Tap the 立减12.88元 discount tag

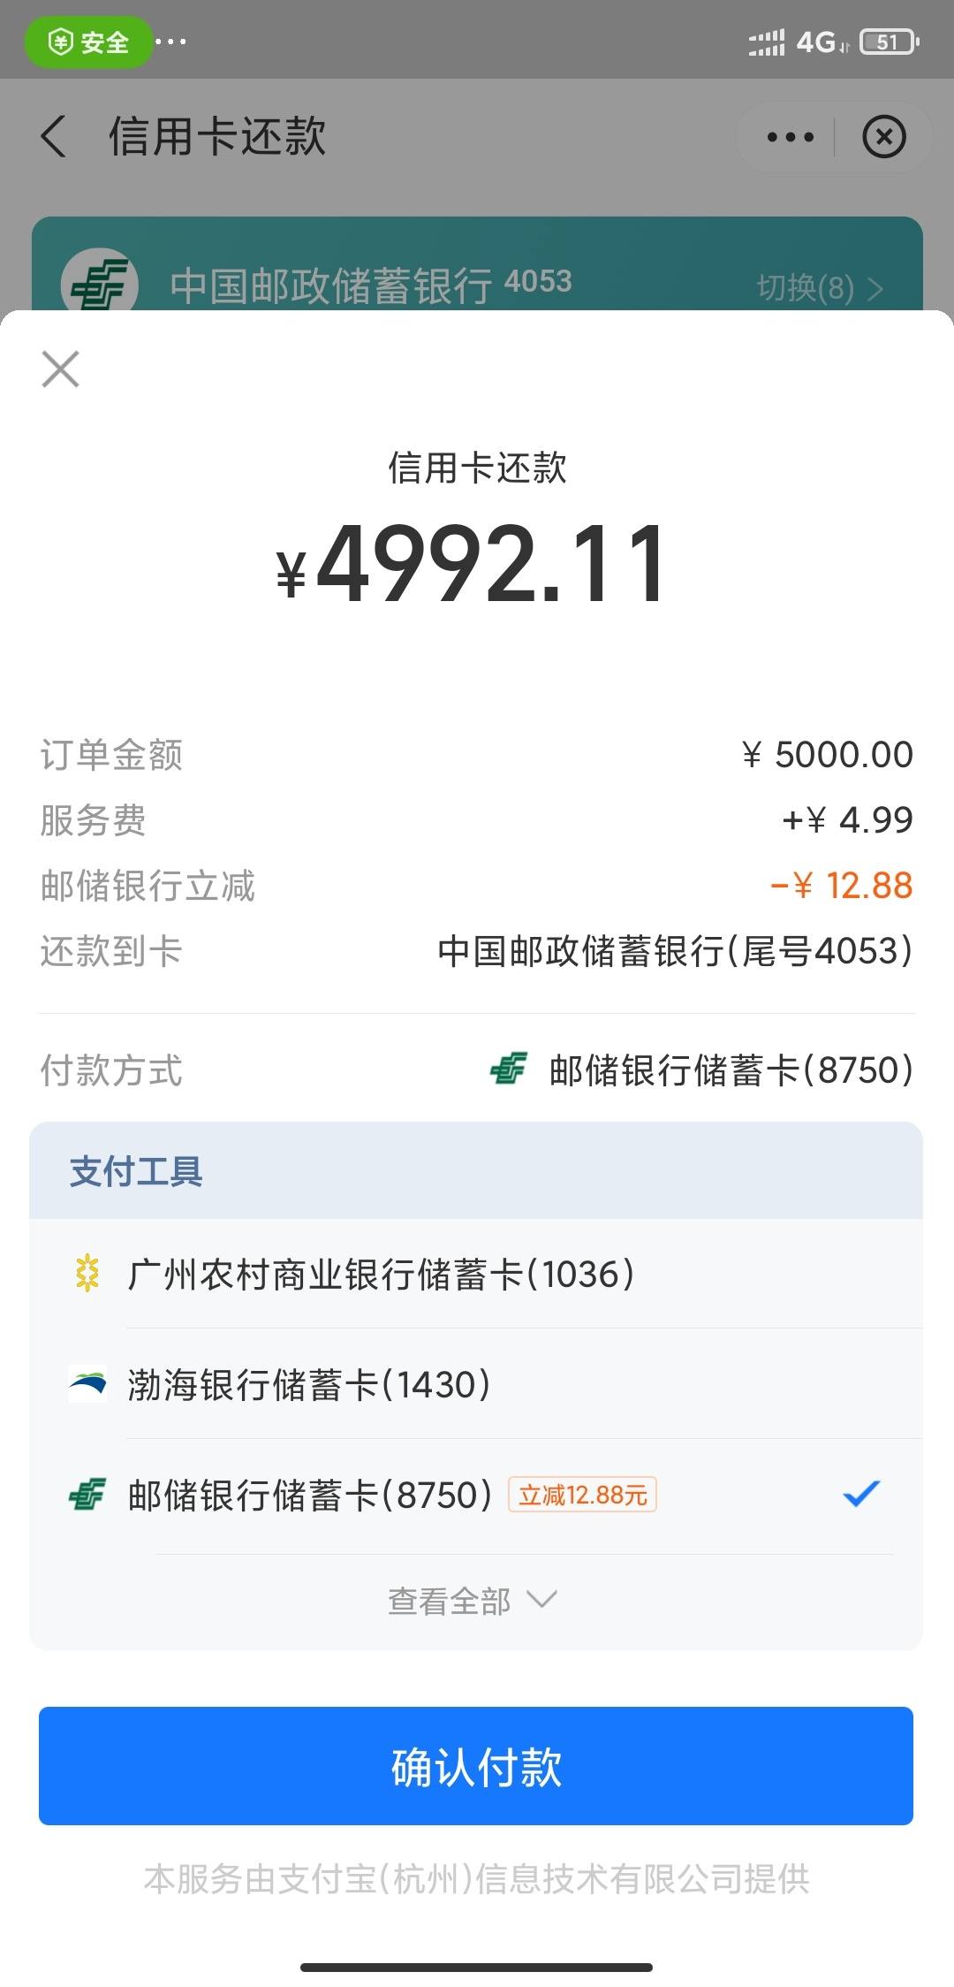click(582, 1495)
